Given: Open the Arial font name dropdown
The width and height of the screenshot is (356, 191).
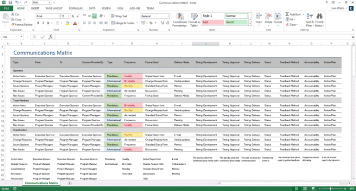Looking at the screenshot, I should pyautogui.click(x=59, y=16).
